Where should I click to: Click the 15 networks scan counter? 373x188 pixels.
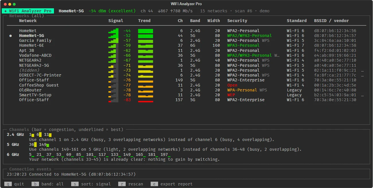click(x=214, y=11)
